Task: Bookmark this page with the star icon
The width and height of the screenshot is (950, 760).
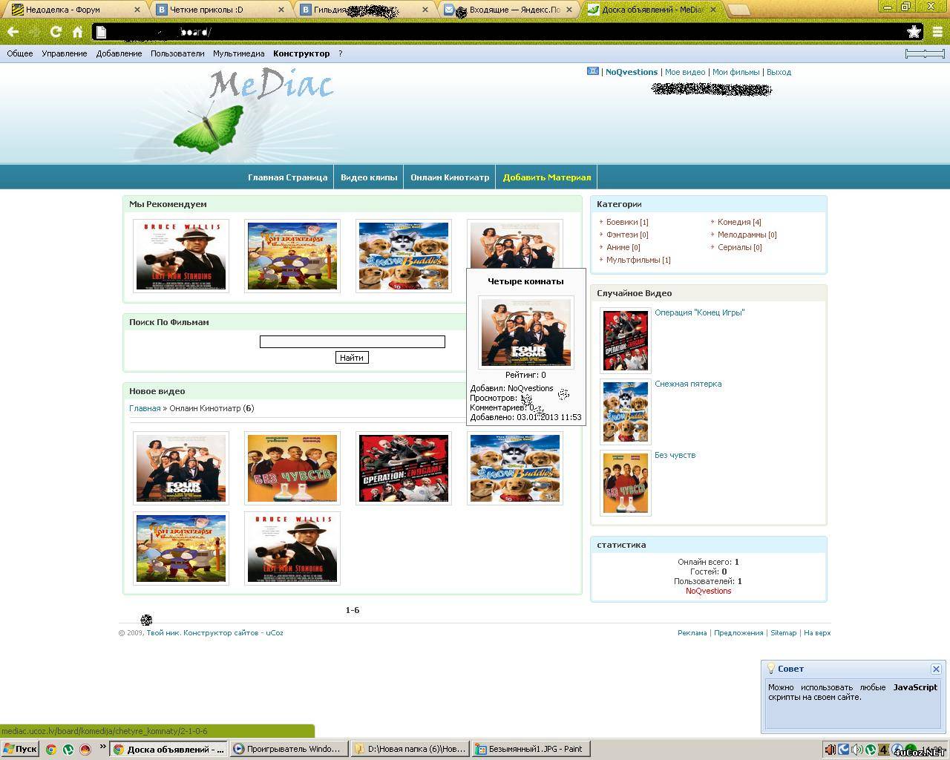Action: tap(914, 32)
